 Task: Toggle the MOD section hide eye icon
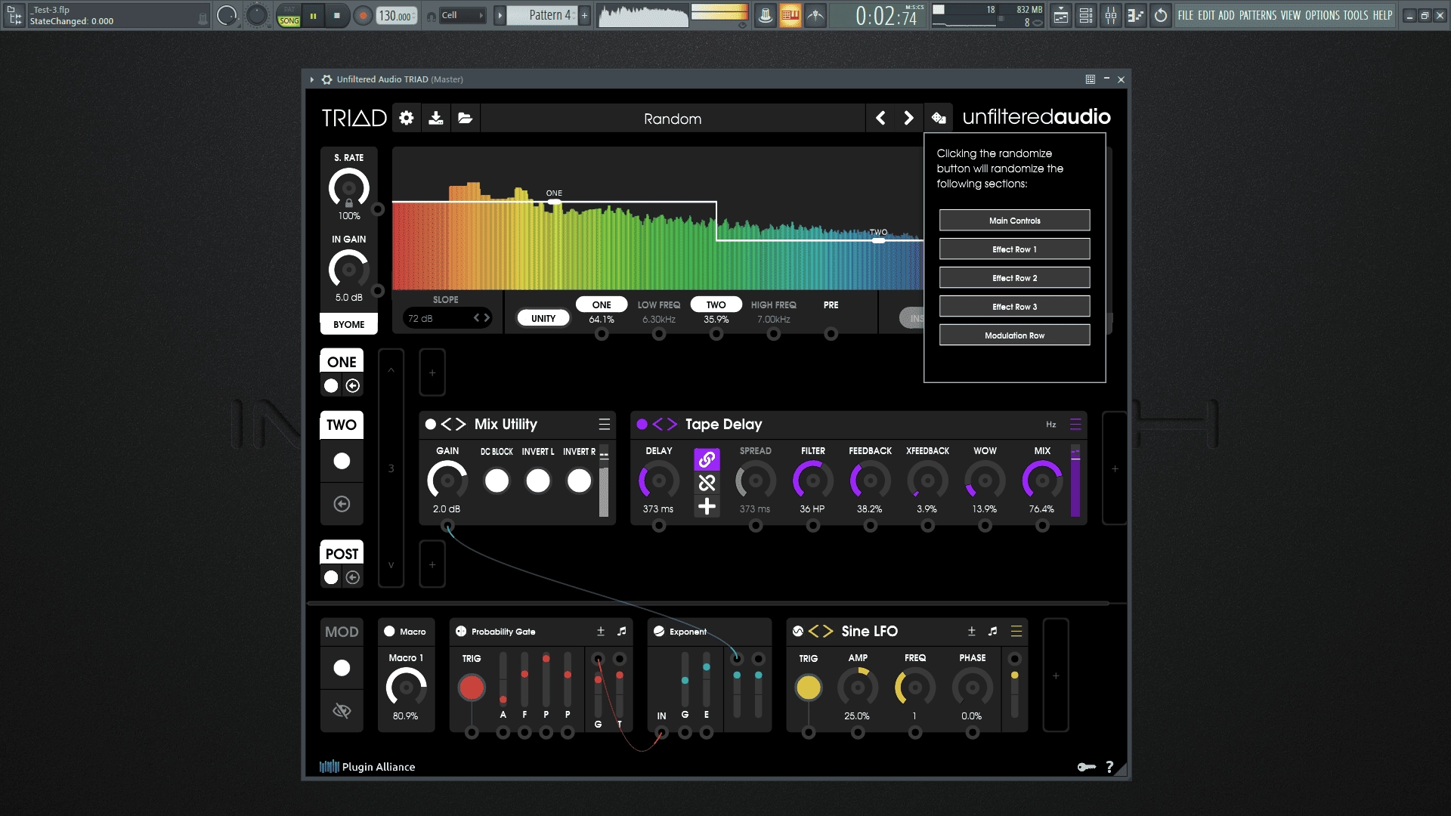coord(342,710)
